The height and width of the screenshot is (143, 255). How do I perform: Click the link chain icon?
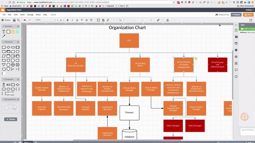point(158,20)
